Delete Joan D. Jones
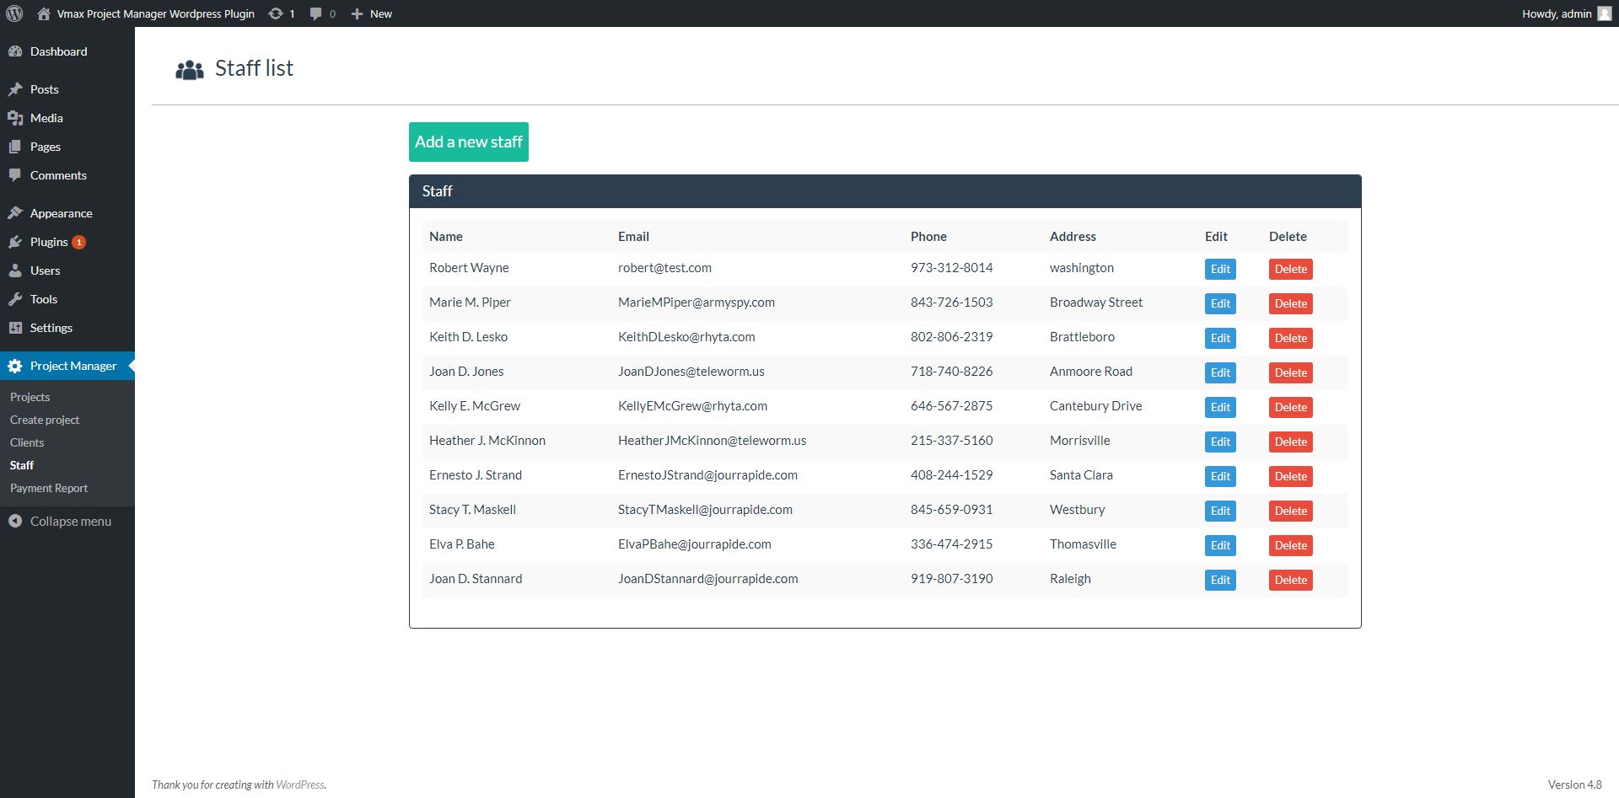The width and height of the screenshot is (1619, 798). click(x=1291, y=372)
